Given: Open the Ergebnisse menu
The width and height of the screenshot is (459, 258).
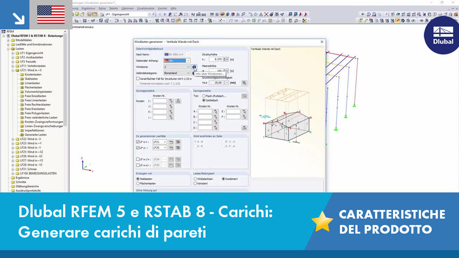Looking at the screenshot, I should click(88, 9).
